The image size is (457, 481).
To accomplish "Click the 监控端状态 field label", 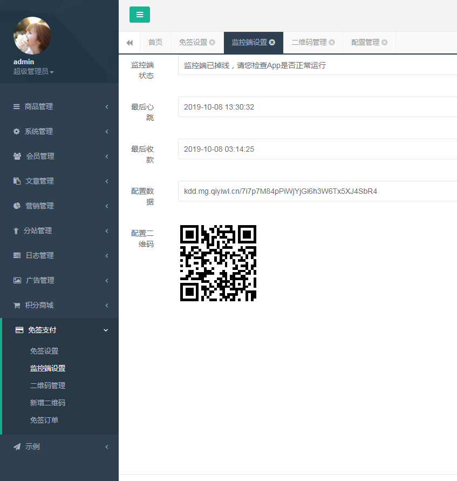I will tap(142, 70).
